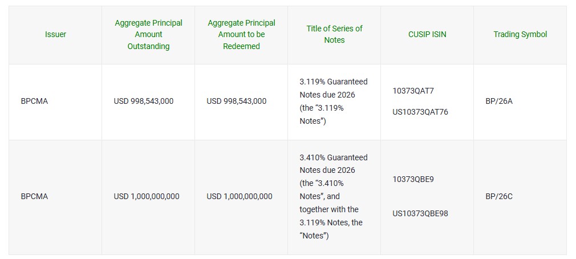Click the BP/26C trading symbol
The height and width of the screenshot is (259, 576).
(499, 196)
